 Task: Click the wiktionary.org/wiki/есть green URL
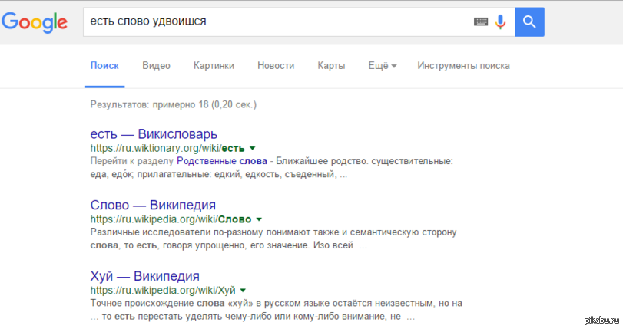167,149
